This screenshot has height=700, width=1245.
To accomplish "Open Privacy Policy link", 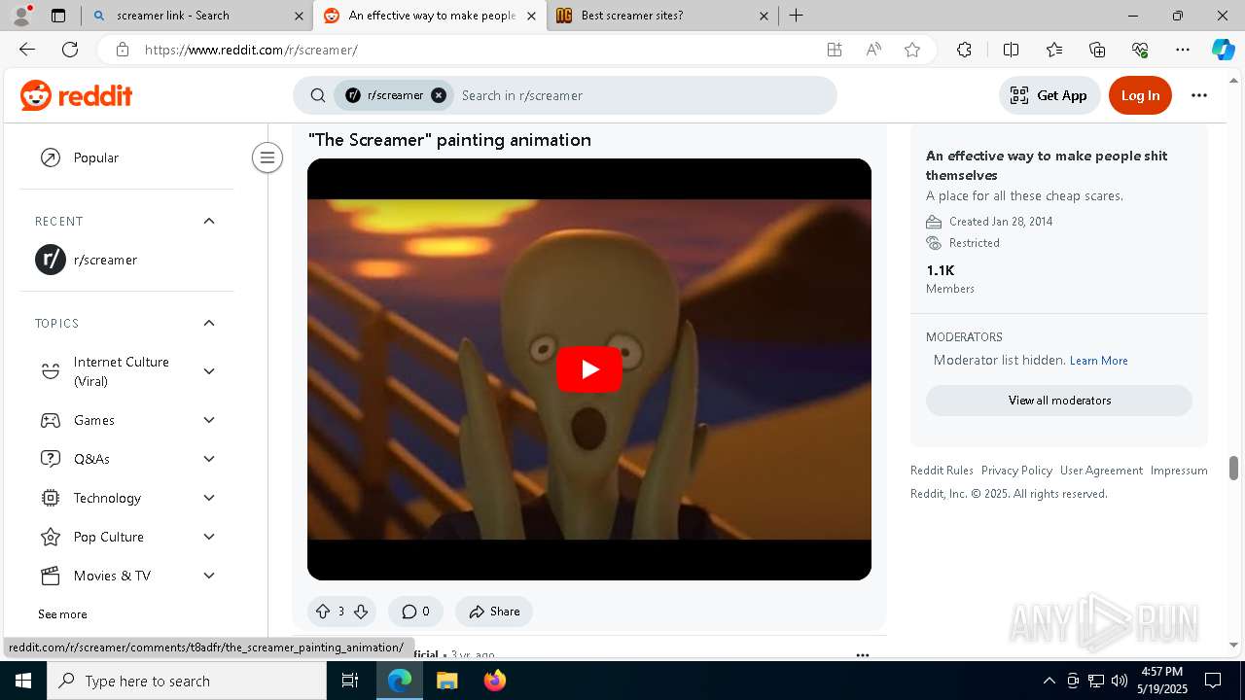I will (1016, 471).
